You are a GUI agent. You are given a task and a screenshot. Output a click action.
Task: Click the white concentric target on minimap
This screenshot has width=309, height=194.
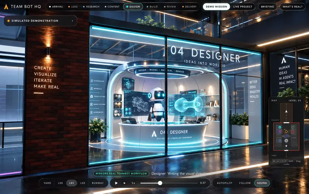[286, 141]
